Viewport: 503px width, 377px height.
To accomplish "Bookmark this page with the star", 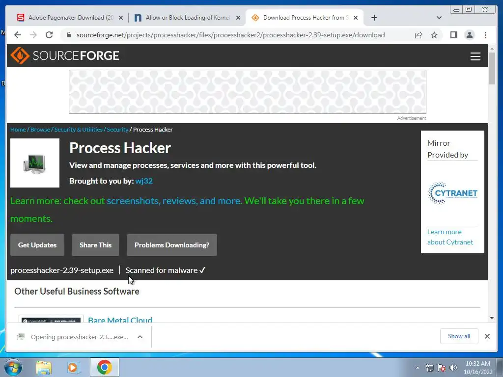I will [x=434, y=35].
